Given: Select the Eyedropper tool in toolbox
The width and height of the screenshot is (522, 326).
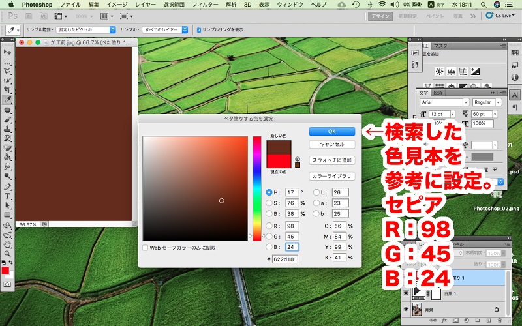Looking at the screenshot, I should click(x=7, y=99).
